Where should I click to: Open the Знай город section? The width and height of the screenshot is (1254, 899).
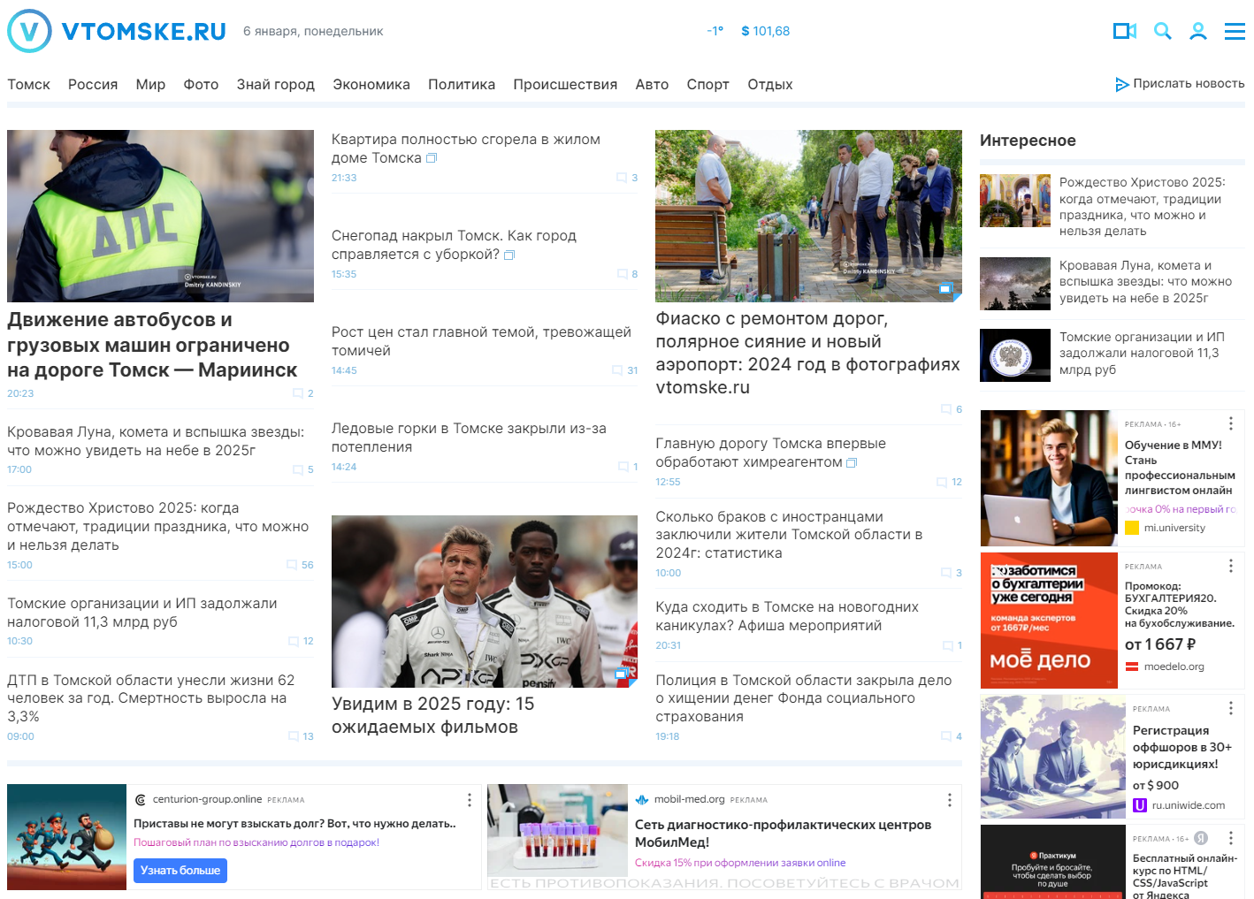(x=275, y=85)
